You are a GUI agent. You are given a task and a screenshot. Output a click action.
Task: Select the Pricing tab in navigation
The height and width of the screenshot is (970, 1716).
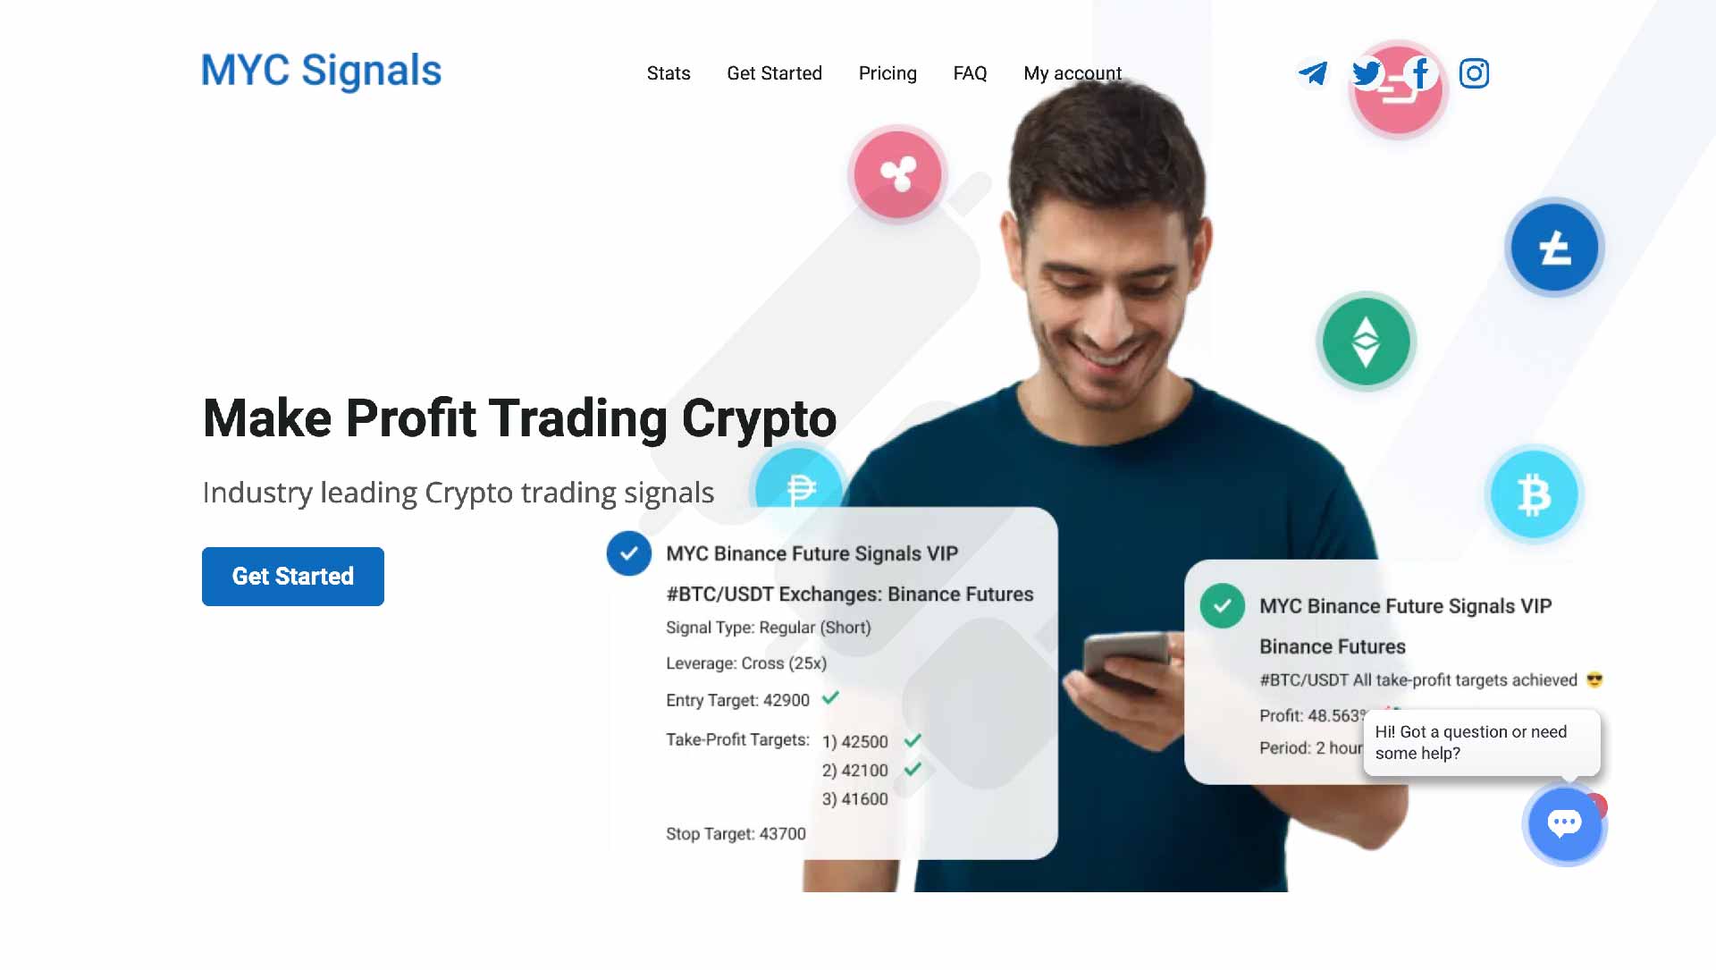887,73
